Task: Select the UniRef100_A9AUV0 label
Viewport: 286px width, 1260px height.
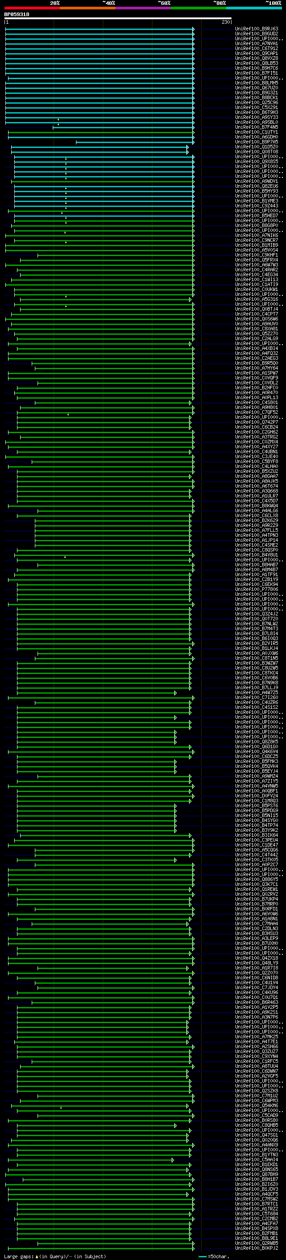Action: (x=257, y=324)
